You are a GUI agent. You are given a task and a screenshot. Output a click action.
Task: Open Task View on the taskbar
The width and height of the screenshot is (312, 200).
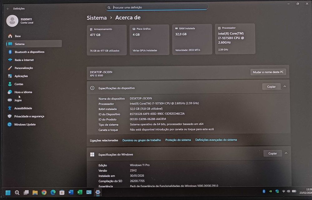pyautogui.click(x=26, y=193)
